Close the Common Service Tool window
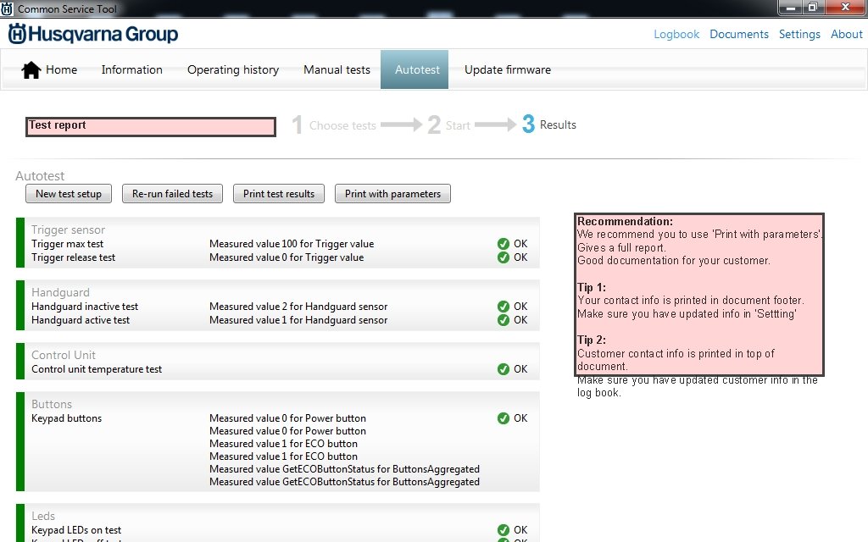This screenshot has width=868, height=542. [x=845, y=7]
